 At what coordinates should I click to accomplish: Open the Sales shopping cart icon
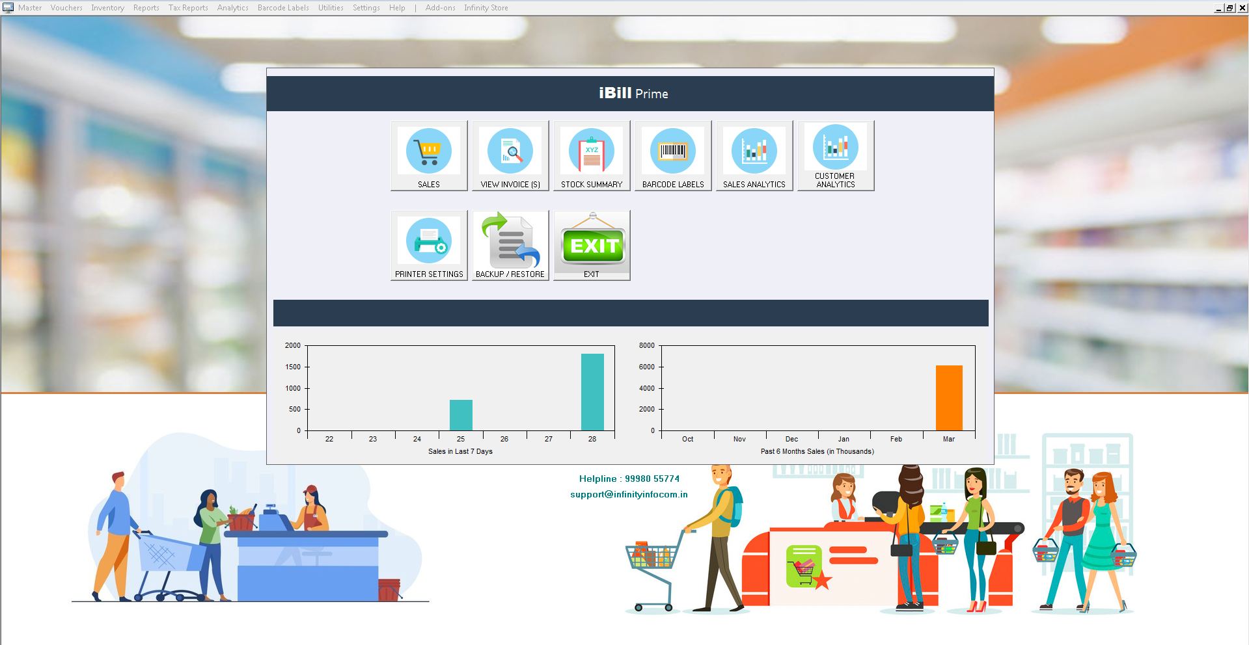point(429,155)
